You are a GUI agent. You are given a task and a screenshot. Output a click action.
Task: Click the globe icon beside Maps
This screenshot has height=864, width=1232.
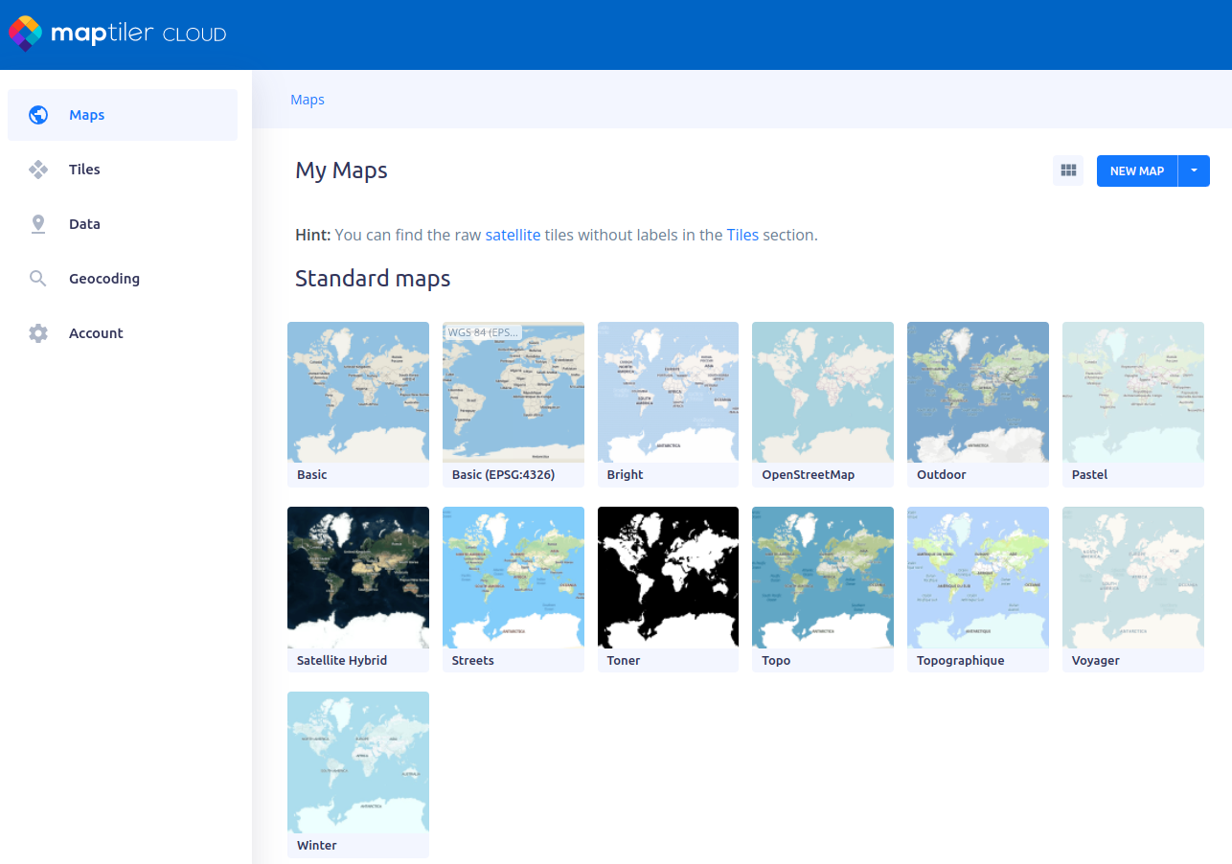pos(38,115)
